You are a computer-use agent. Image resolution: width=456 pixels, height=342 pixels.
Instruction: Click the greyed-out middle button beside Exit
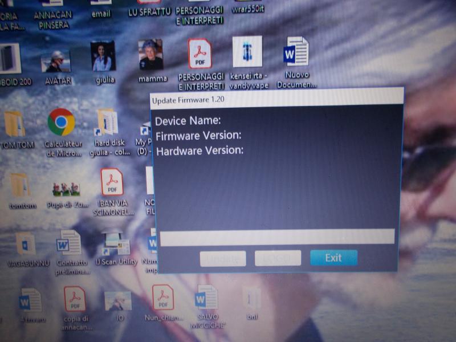tap(278, 258)
